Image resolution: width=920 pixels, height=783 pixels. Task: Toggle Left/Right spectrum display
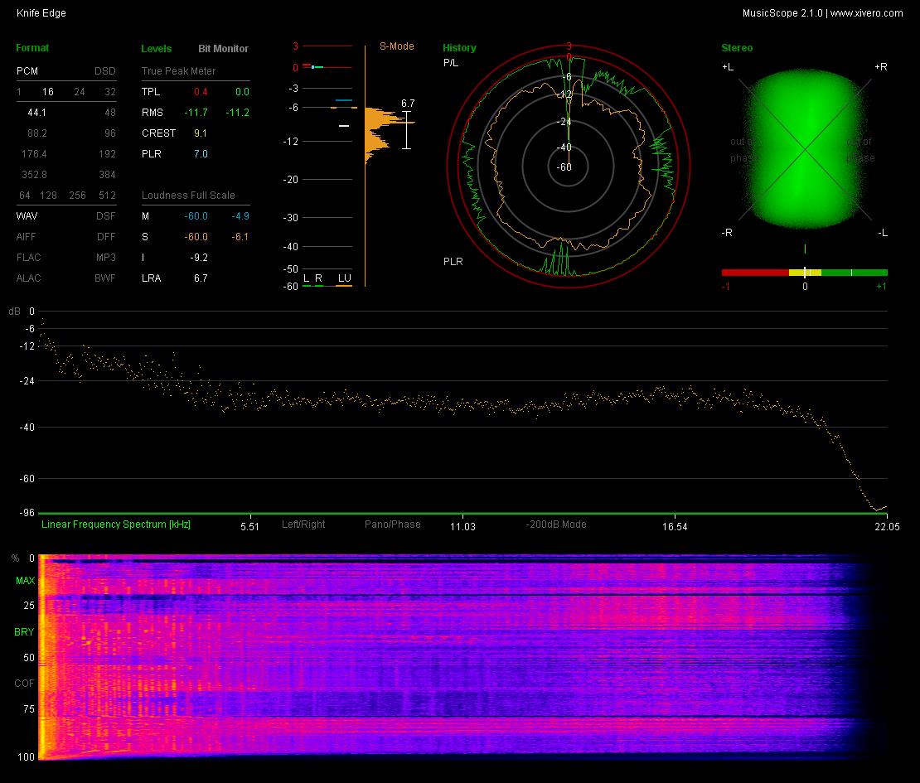point(303,524)
